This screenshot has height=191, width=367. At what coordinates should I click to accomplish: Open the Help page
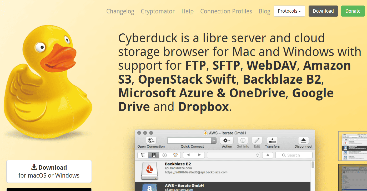(187, 11)
